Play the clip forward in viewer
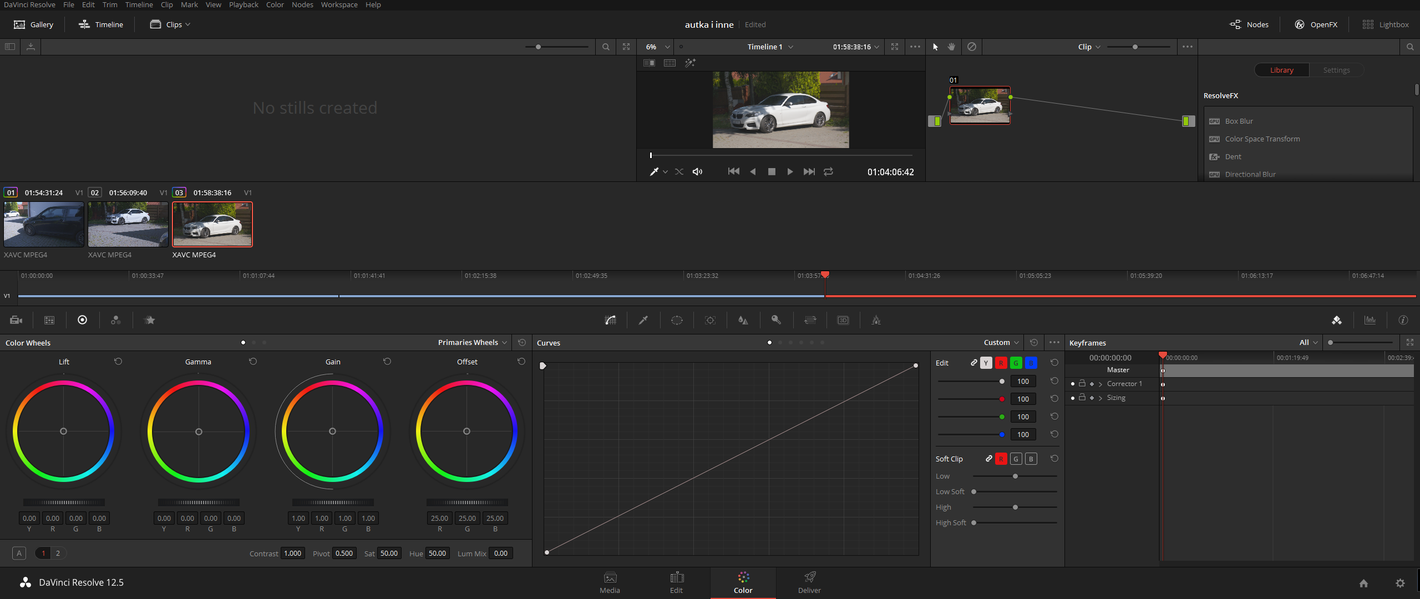 click(790, 172)
